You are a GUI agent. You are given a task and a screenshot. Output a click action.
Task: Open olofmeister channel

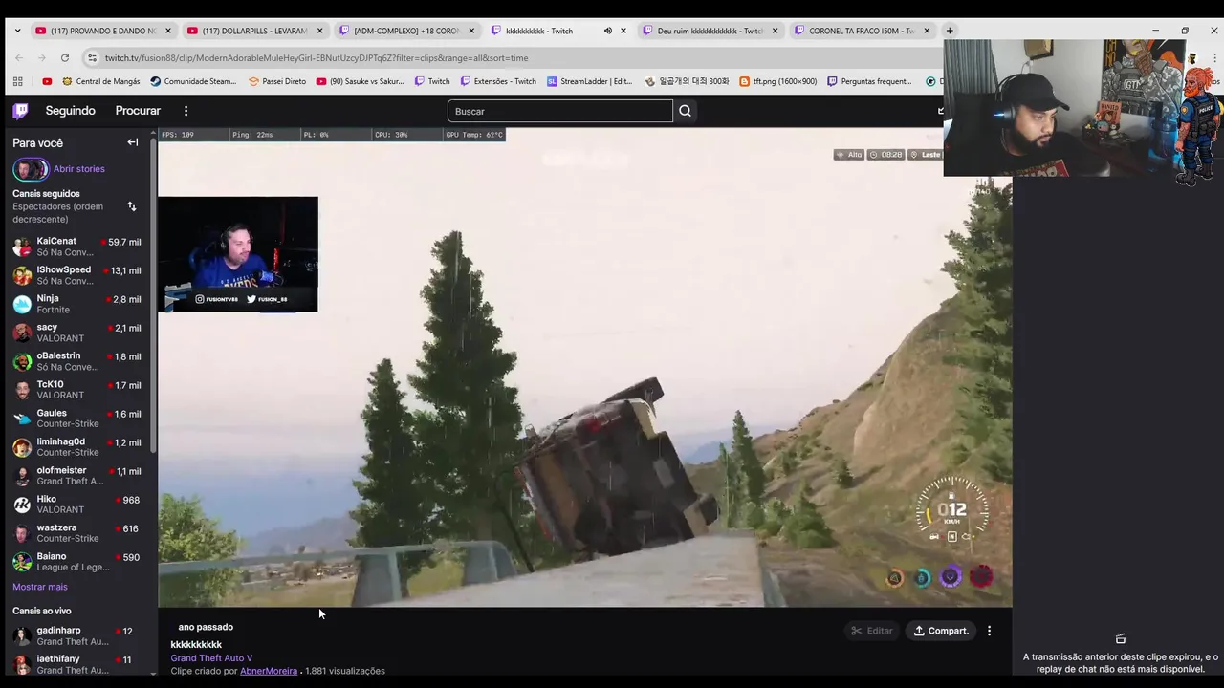[76, 476]
